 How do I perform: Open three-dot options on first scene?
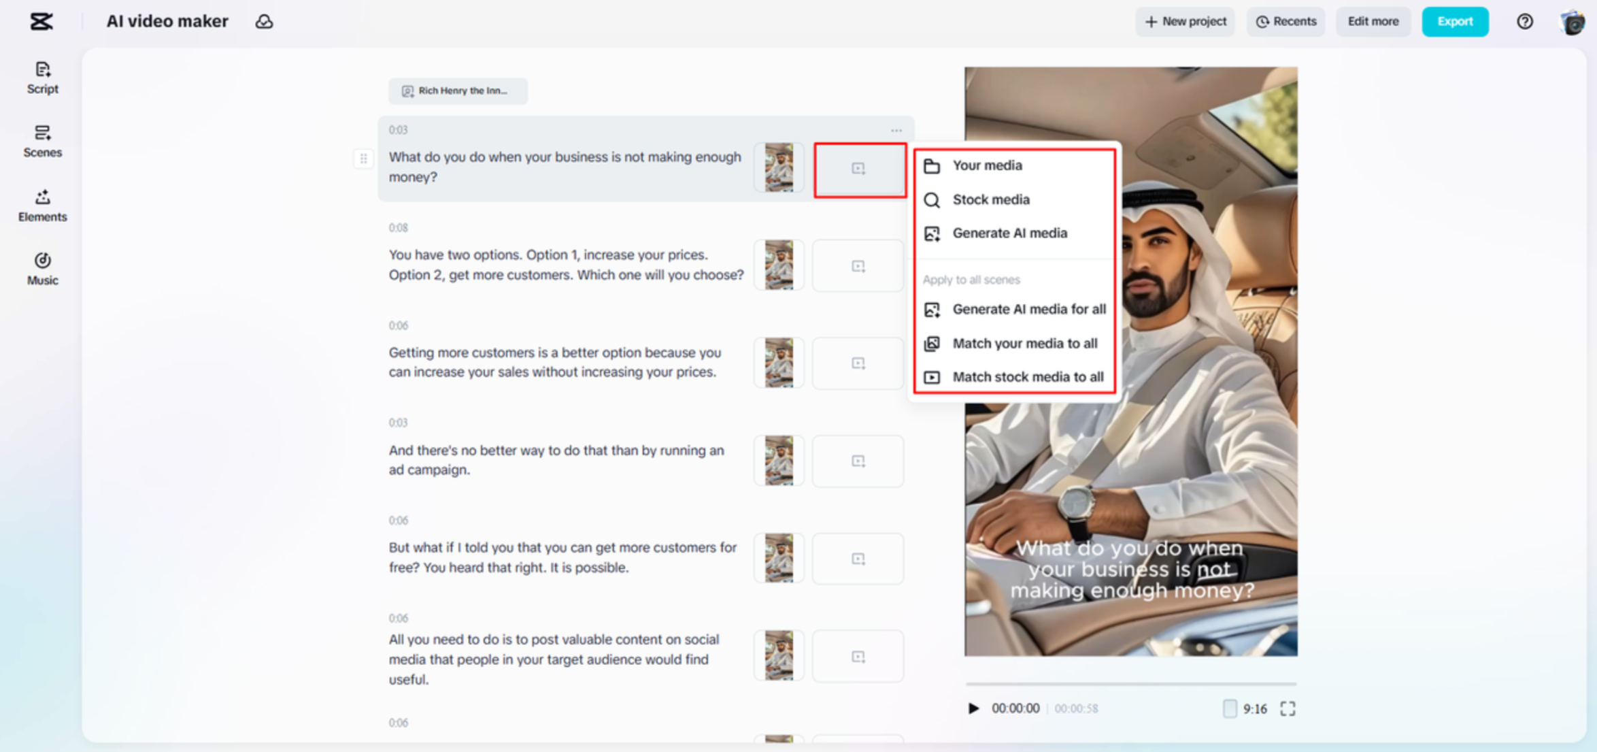pos(896,130)
